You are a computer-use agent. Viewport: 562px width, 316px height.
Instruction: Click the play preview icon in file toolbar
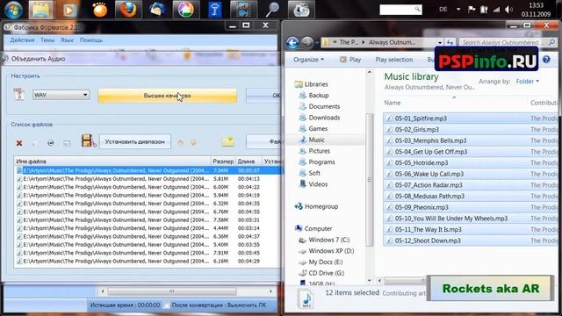[51, 143]
